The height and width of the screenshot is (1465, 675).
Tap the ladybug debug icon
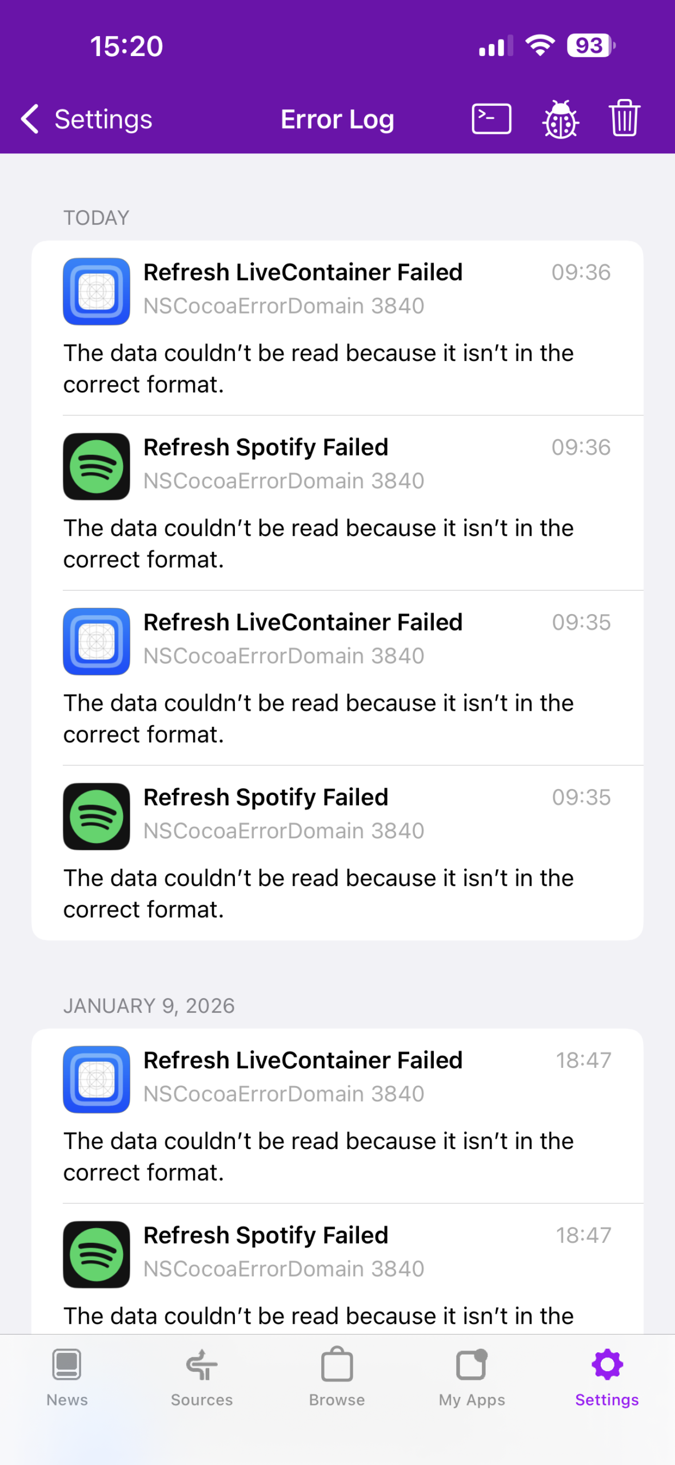point(560,119)
